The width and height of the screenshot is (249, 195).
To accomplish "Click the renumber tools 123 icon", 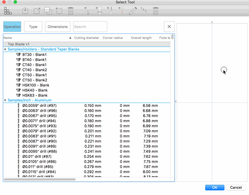I will pyautogui.click(x=144, y=11).
